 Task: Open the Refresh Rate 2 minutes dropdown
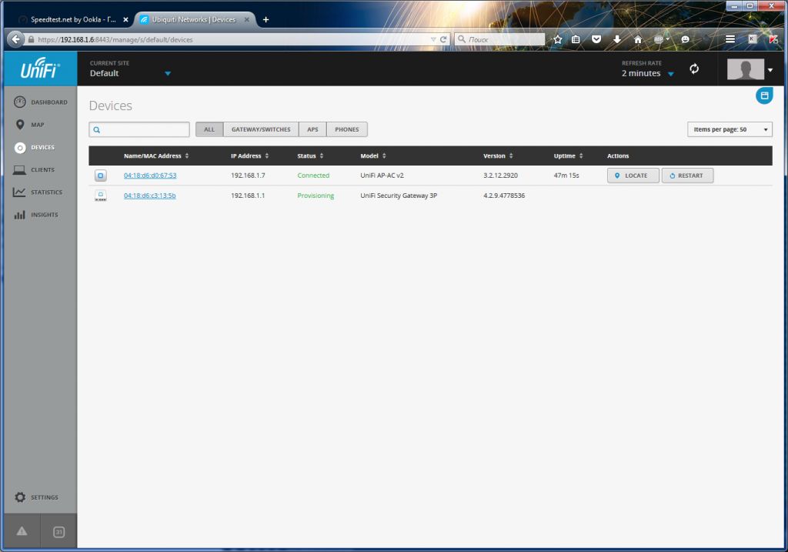point(670,74)
